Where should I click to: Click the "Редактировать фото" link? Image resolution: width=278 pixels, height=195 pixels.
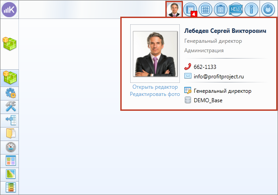tap(155, 94)
